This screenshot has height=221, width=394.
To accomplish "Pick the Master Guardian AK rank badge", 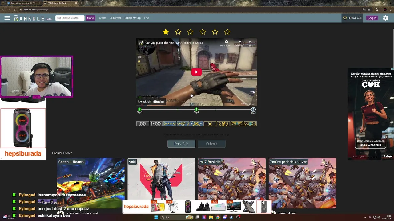I will point(183,124).
